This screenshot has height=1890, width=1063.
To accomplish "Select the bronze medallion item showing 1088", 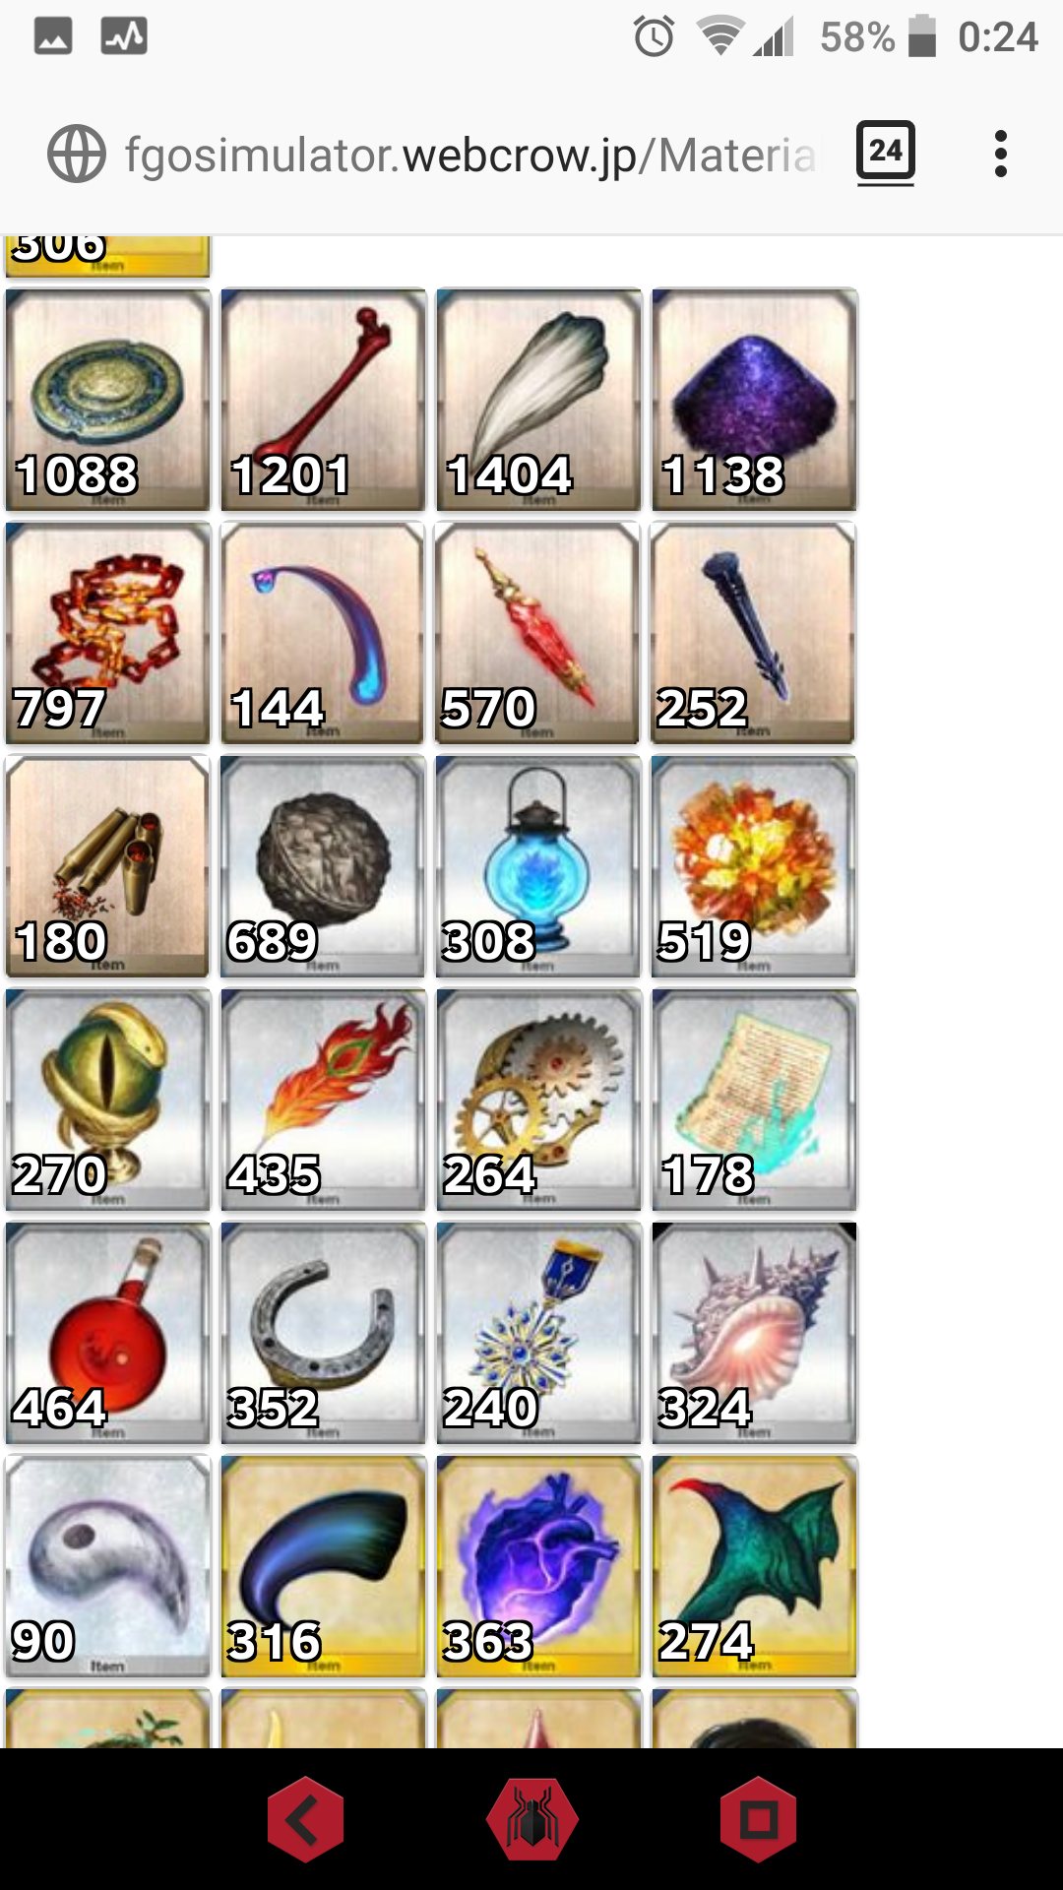I will [x=107, y=400].
